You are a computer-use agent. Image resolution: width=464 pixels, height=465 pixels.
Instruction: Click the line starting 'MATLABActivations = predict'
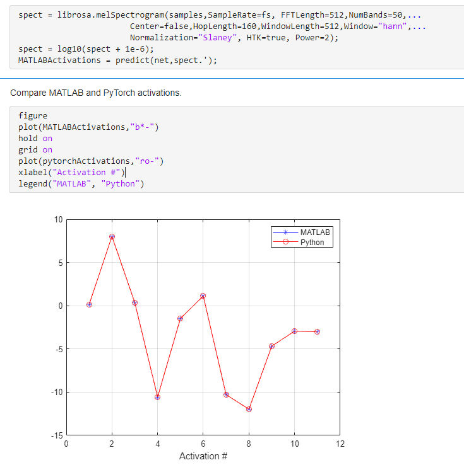[117, 60]
